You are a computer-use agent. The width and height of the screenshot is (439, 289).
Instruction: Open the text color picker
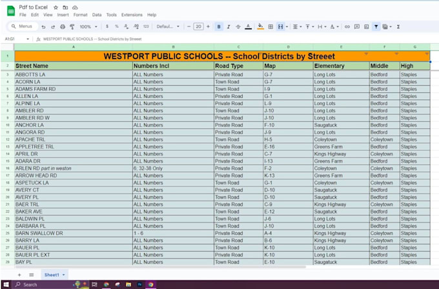point(248,27)
